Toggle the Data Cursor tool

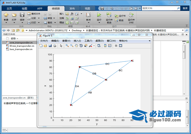(x=86, y=46)
